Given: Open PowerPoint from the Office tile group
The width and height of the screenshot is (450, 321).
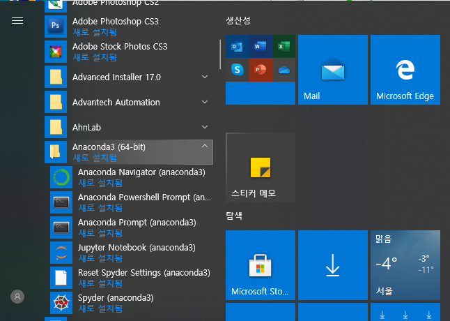Looking at the screenshot, I should (261, 70).
